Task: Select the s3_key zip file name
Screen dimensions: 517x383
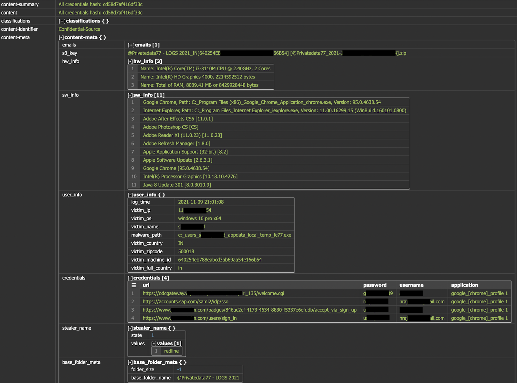Action: coord(267,53)
